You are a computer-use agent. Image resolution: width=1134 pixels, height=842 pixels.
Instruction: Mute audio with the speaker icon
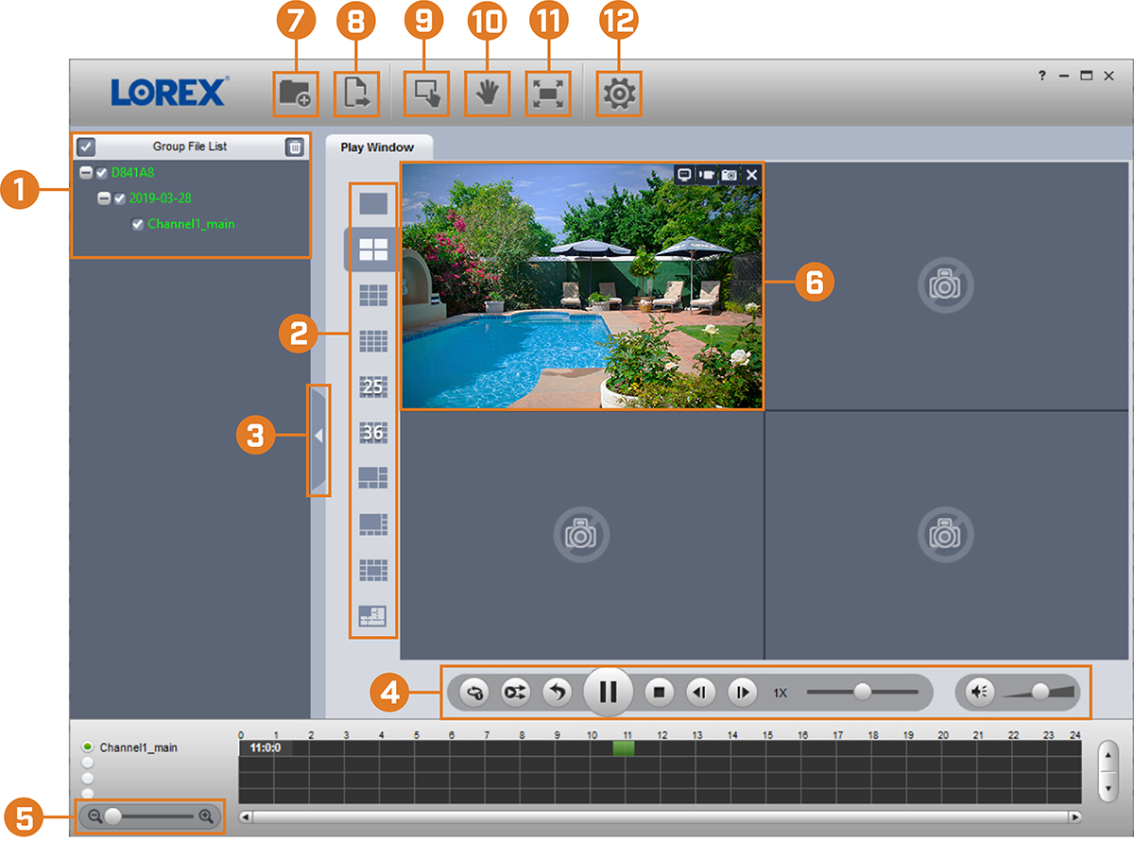(x=981, y=693)
